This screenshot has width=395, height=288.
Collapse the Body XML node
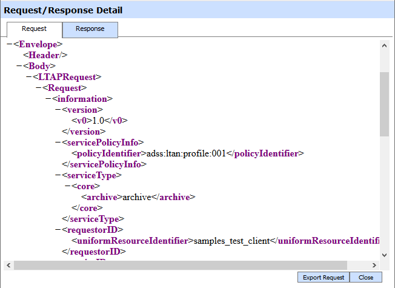[x=18, y=66]
